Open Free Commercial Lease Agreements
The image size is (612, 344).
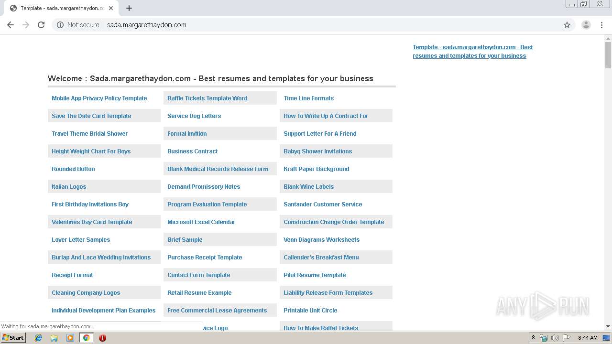tap(217, 310)
